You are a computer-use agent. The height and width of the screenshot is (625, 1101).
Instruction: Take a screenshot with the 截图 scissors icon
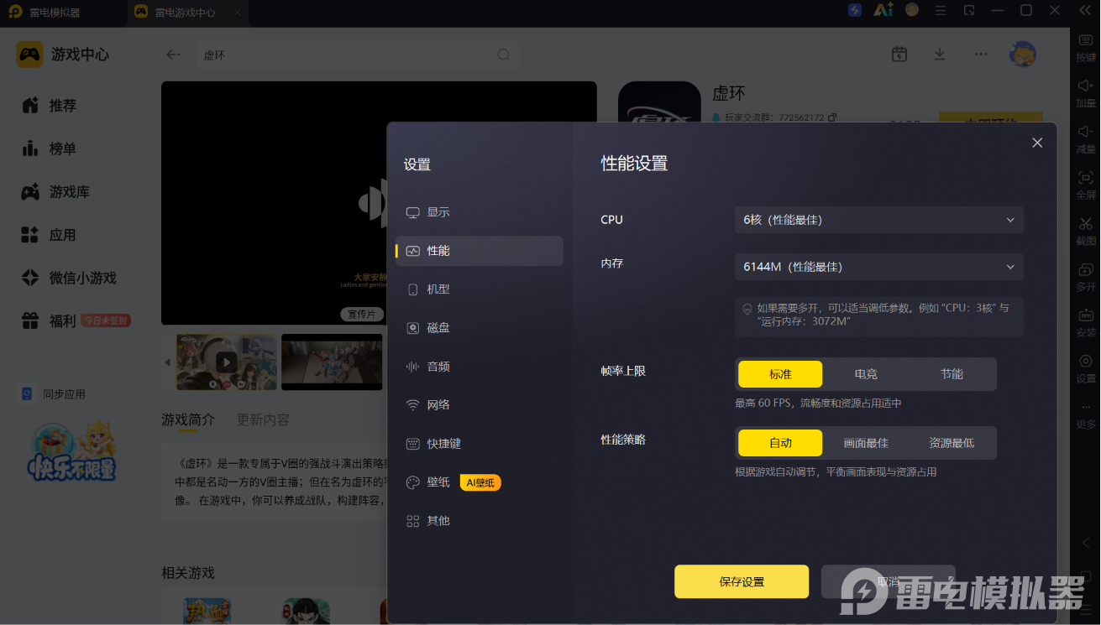coord(1086,224)
